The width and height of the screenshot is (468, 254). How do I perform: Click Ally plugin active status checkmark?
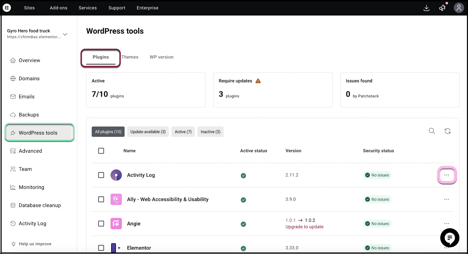coord(243,200)
